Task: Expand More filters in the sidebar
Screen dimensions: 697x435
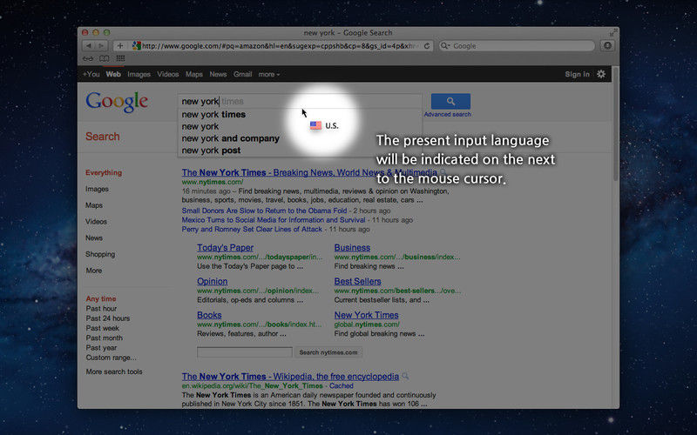Action: [x=93, y=271]
